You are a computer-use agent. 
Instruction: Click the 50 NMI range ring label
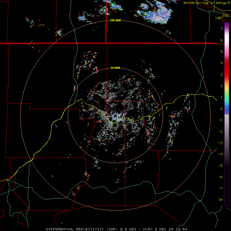(115, 68)
